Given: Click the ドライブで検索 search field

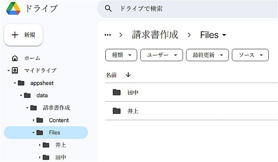Looking at the screenshot, I should 183,9.
